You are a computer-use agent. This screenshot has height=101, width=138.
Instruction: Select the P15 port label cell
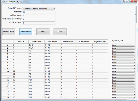[36, 94]
